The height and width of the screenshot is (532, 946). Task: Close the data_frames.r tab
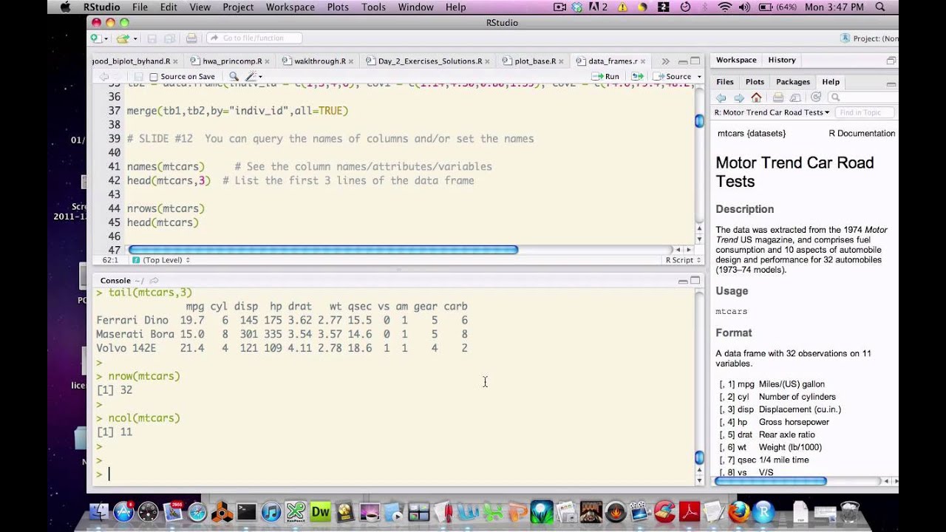(643, 61)
